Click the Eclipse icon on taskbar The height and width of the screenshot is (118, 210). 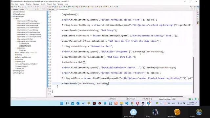click(x=143, y=103)
